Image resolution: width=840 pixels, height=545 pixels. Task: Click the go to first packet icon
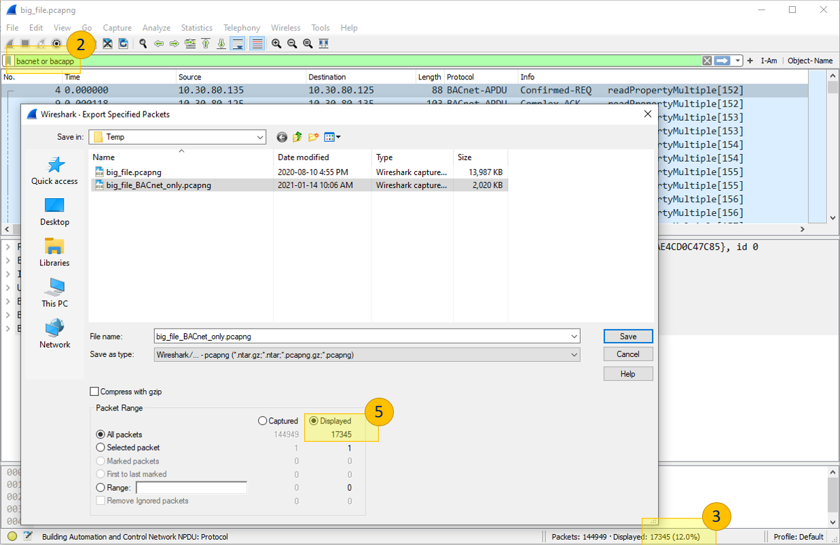206,43
